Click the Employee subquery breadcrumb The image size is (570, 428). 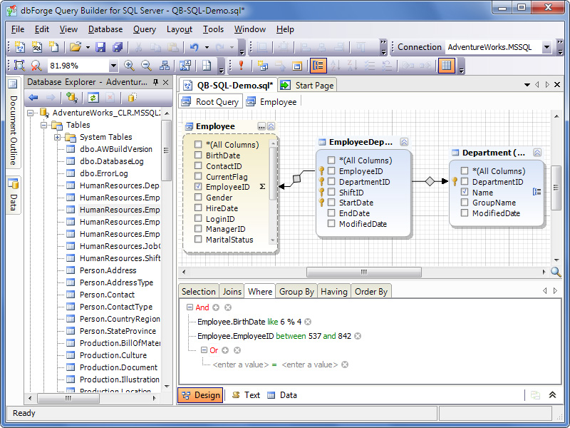pyautogui.click(x=271, y=101)
